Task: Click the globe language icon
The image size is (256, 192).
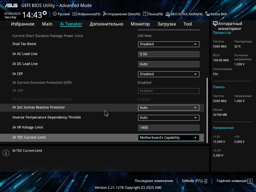Action: click(x=55, y=14)
